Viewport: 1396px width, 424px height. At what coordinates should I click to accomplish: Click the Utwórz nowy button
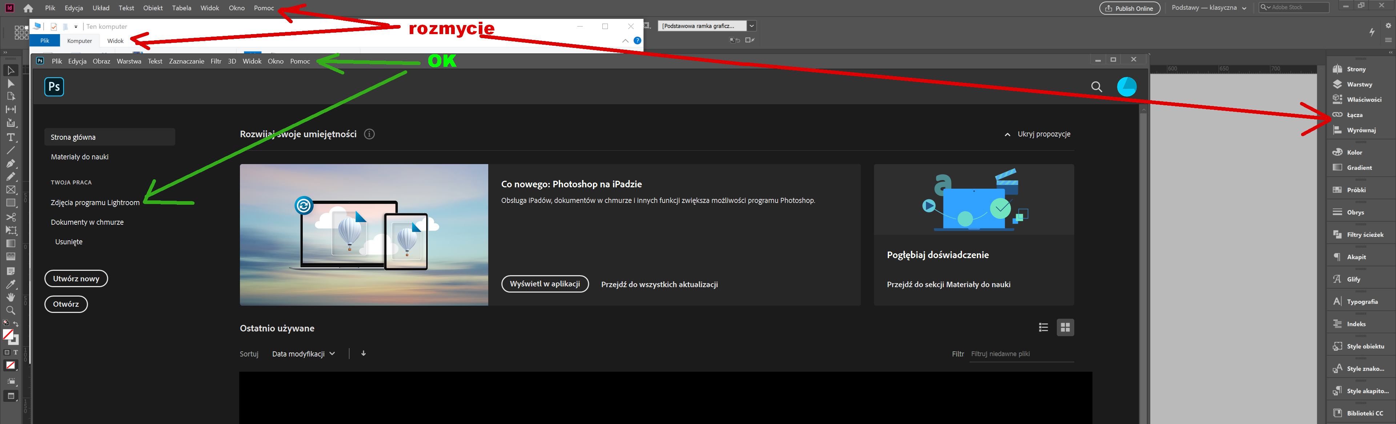coord(76,278)
